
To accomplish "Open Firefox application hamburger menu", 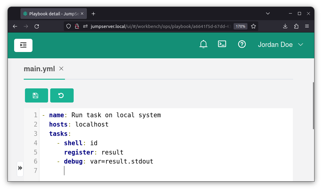I will click(307, 26).
